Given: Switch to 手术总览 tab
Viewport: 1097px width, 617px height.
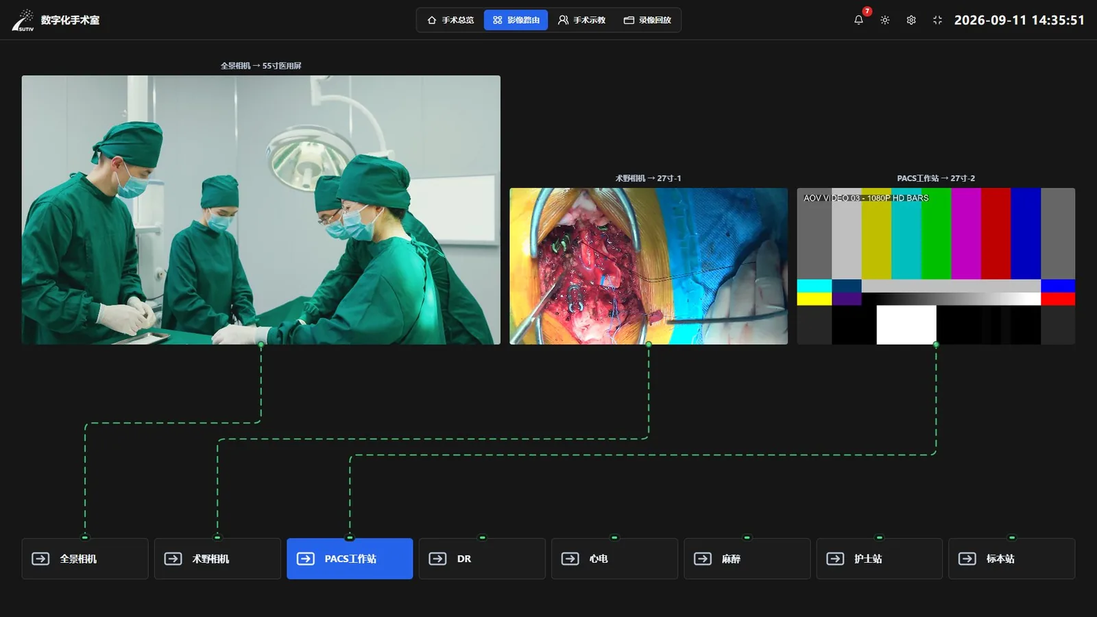Looking at the screenshot, I should point(450,20).
